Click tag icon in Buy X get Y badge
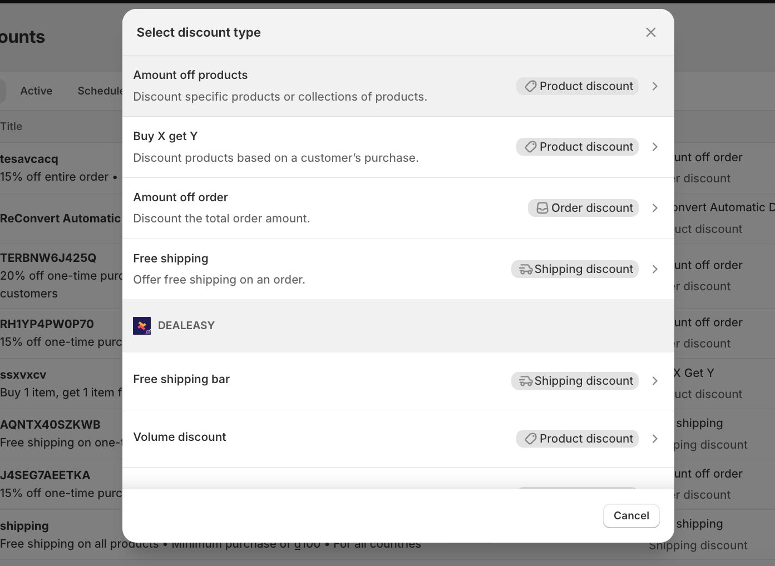775x566 pixels. (531, 147)
